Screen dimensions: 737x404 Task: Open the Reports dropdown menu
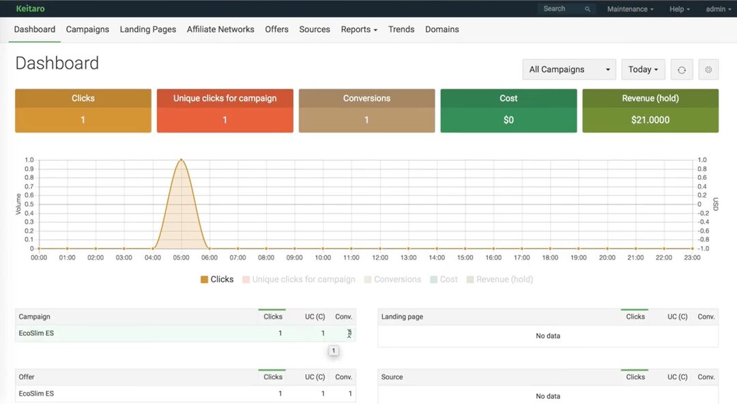(x=359, y=29)
